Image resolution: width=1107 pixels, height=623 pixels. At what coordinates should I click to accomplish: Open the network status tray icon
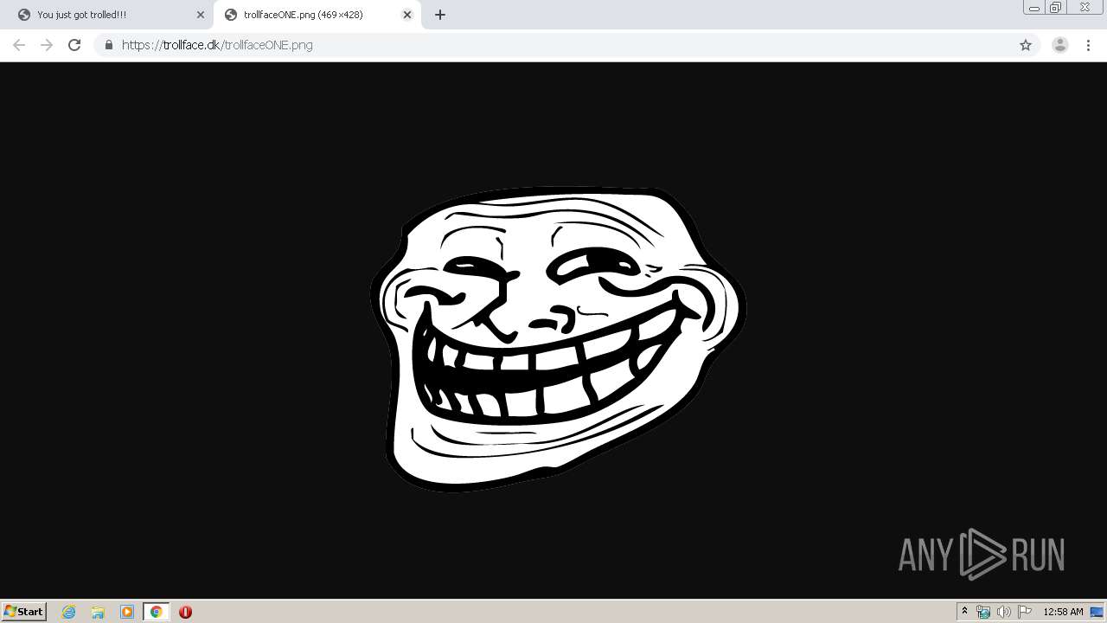coord(983,612)
